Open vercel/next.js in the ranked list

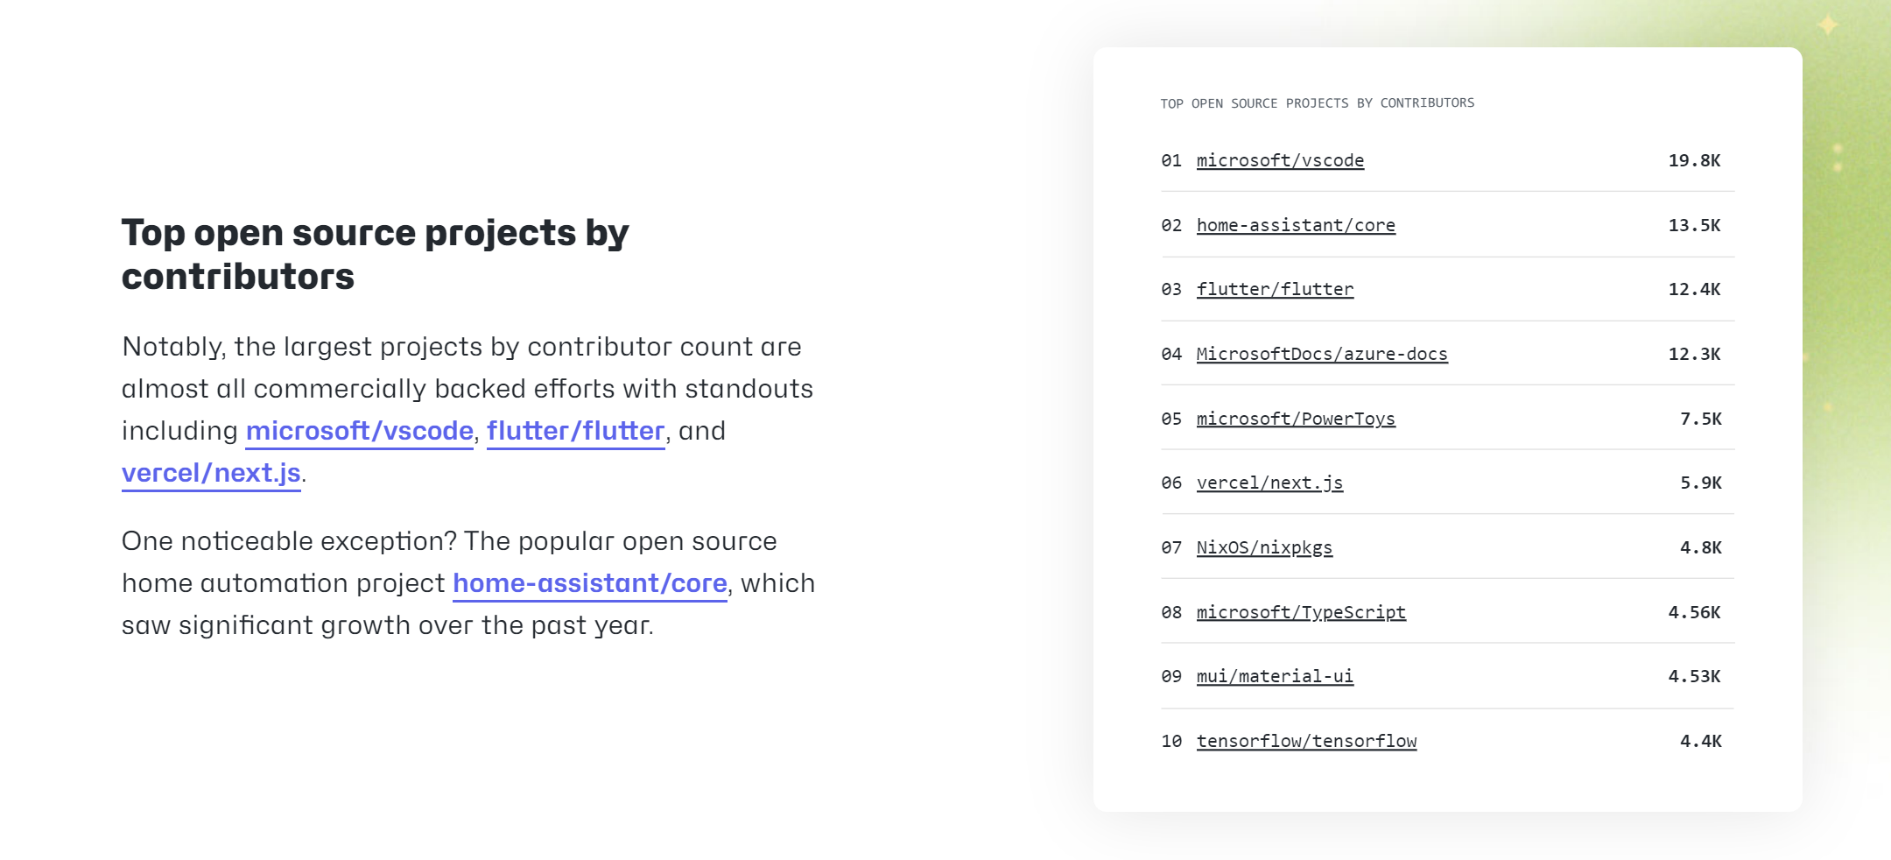tap(1269, 483)
